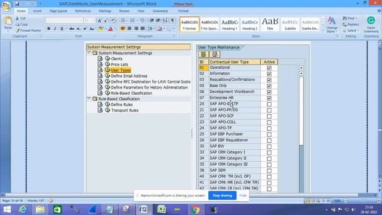Viewport: 382px width, 215px height.
Task: Uncheck Active for Requisitions/Confirmations
Action: 269,80
